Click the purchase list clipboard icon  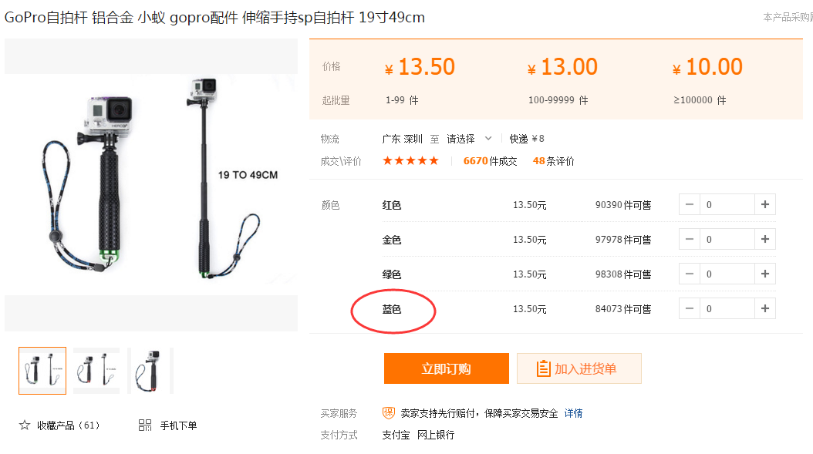point(543,368)
